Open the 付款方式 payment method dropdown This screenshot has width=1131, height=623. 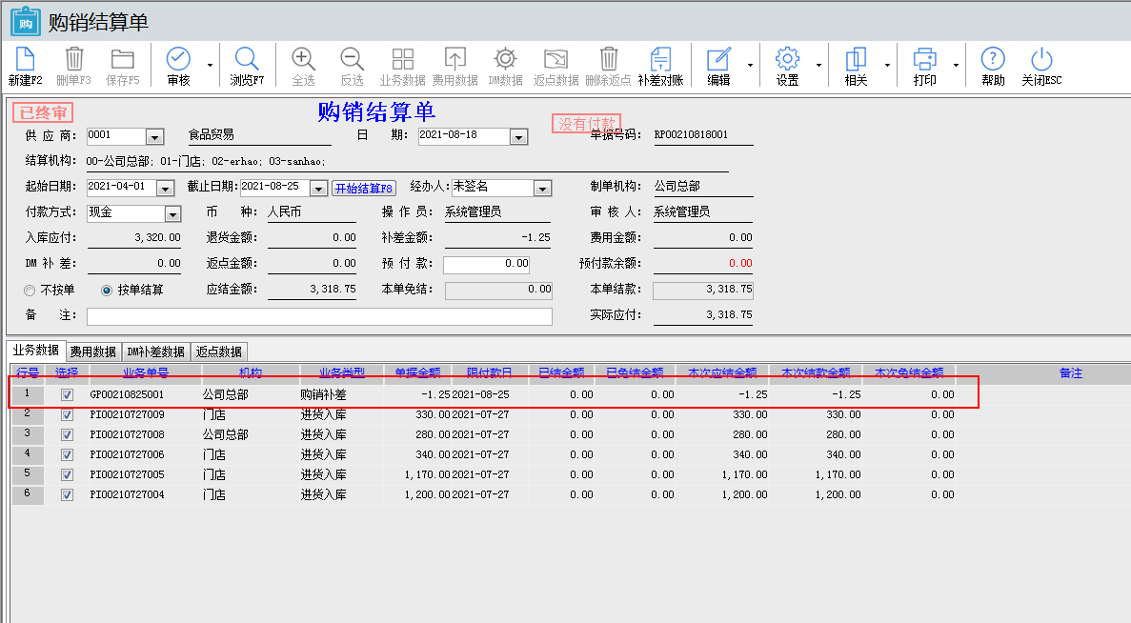(x=172, y=214)
